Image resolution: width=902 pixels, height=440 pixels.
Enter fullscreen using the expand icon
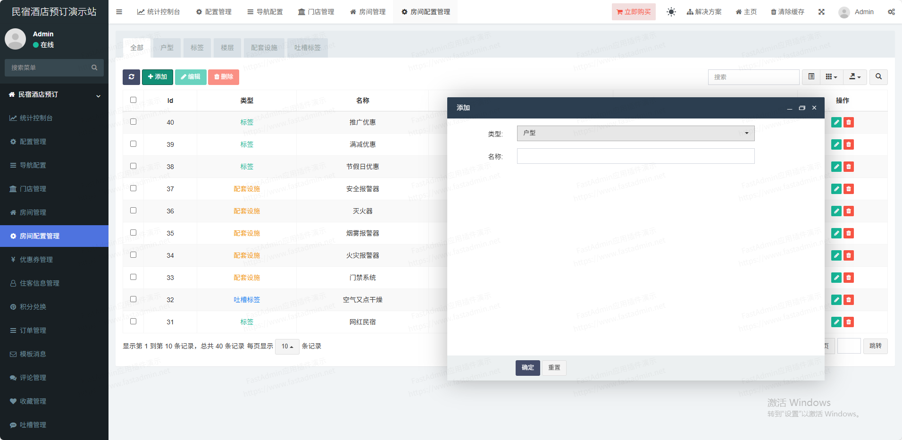[x=821, y=12]
